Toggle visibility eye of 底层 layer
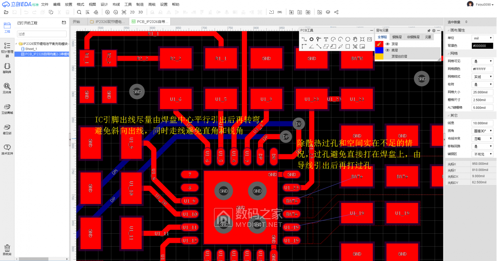This screenshot has height=261, width=497. 388,50
